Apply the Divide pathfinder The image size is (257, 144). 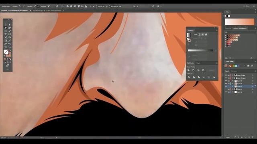coord(189,77)
